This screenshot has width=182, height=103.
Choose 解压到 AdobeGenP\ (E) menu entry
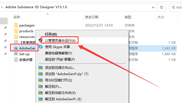(x=63, y=99)
